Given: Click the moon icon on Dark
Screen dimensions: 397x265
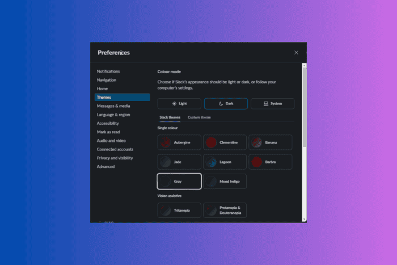Looking at the screenshot, I should pos(221,104).
